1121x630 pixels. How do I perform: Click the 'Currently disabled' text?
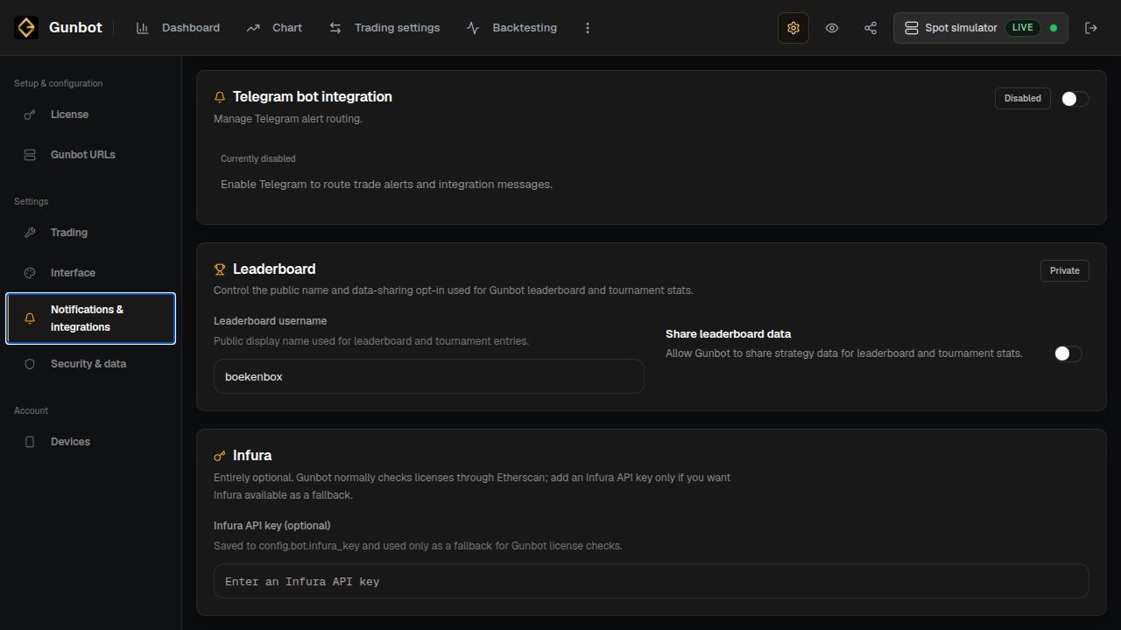pyautogui.click(x=258, y=158)
